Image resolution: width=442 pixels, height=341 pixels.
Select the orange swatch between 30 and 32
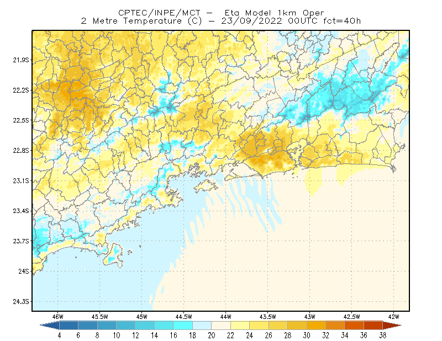(316, 326)
